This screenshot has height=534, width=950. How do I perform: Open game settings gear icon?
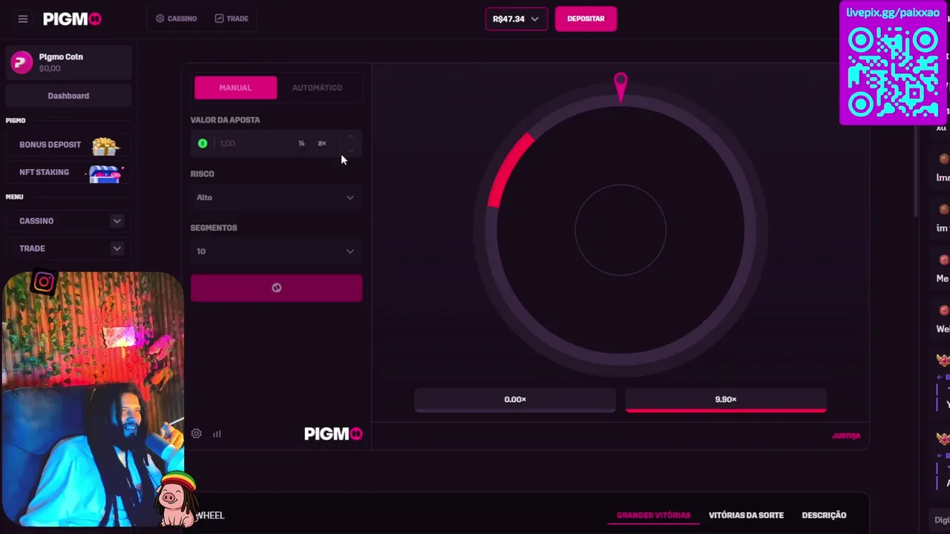pos(197,434)
